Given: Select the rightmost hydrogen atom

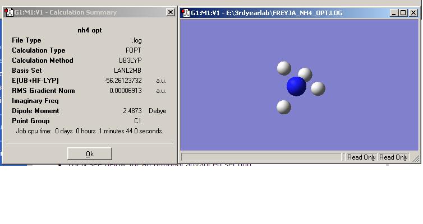Looking at the screenshot, I should (318, 88).
